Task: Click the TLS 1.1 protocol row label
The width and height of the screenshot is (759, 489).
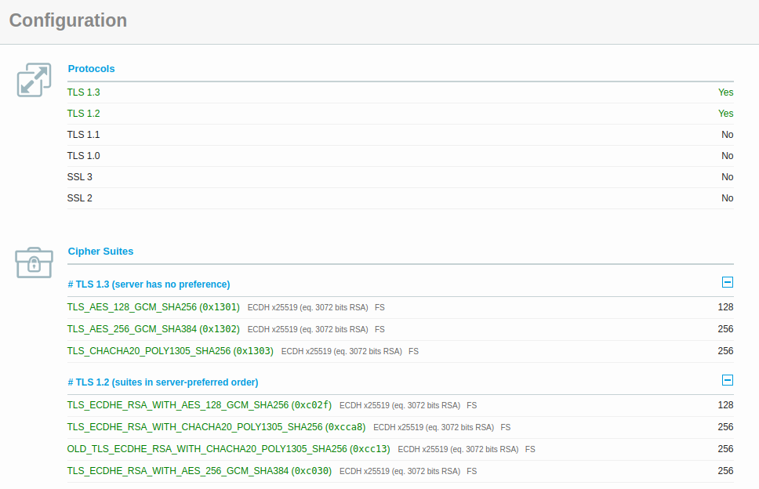Action: click(x=83, y=135)
